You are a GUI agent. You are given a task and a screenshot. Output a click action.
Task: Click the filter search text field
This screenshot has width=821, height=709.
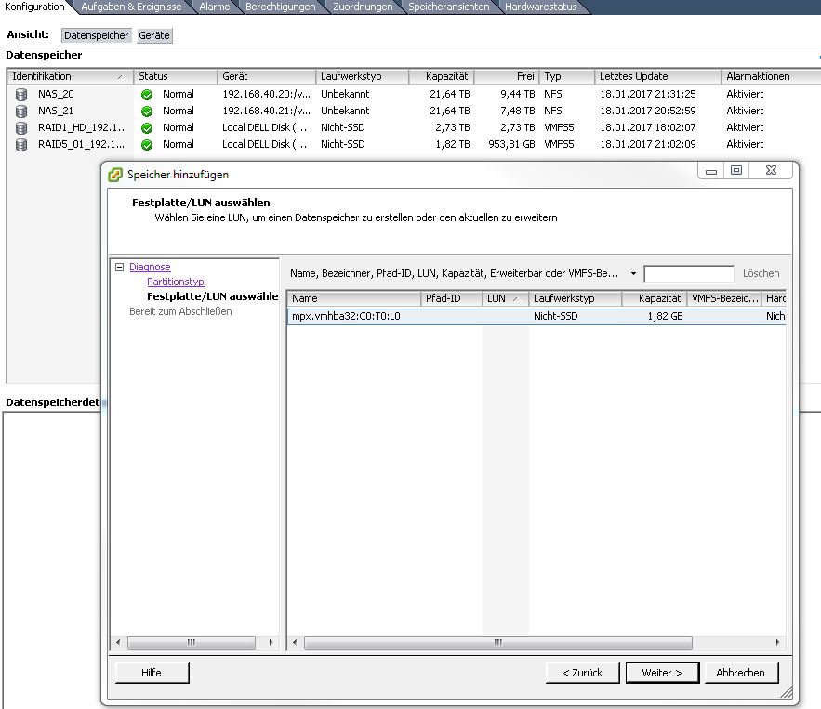tap(688, 274)
